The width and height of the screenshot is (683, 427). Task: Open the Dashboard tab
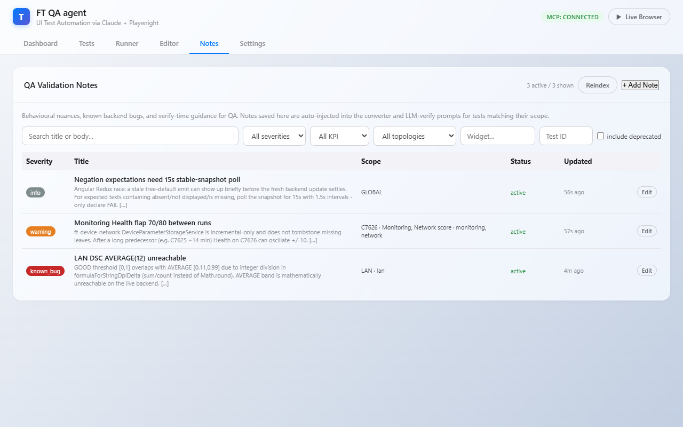click(41, 44)
